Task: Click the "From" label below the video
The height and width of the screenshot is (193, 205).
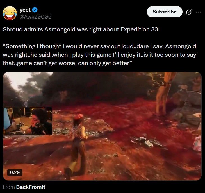Action: [x=9, y=187]
